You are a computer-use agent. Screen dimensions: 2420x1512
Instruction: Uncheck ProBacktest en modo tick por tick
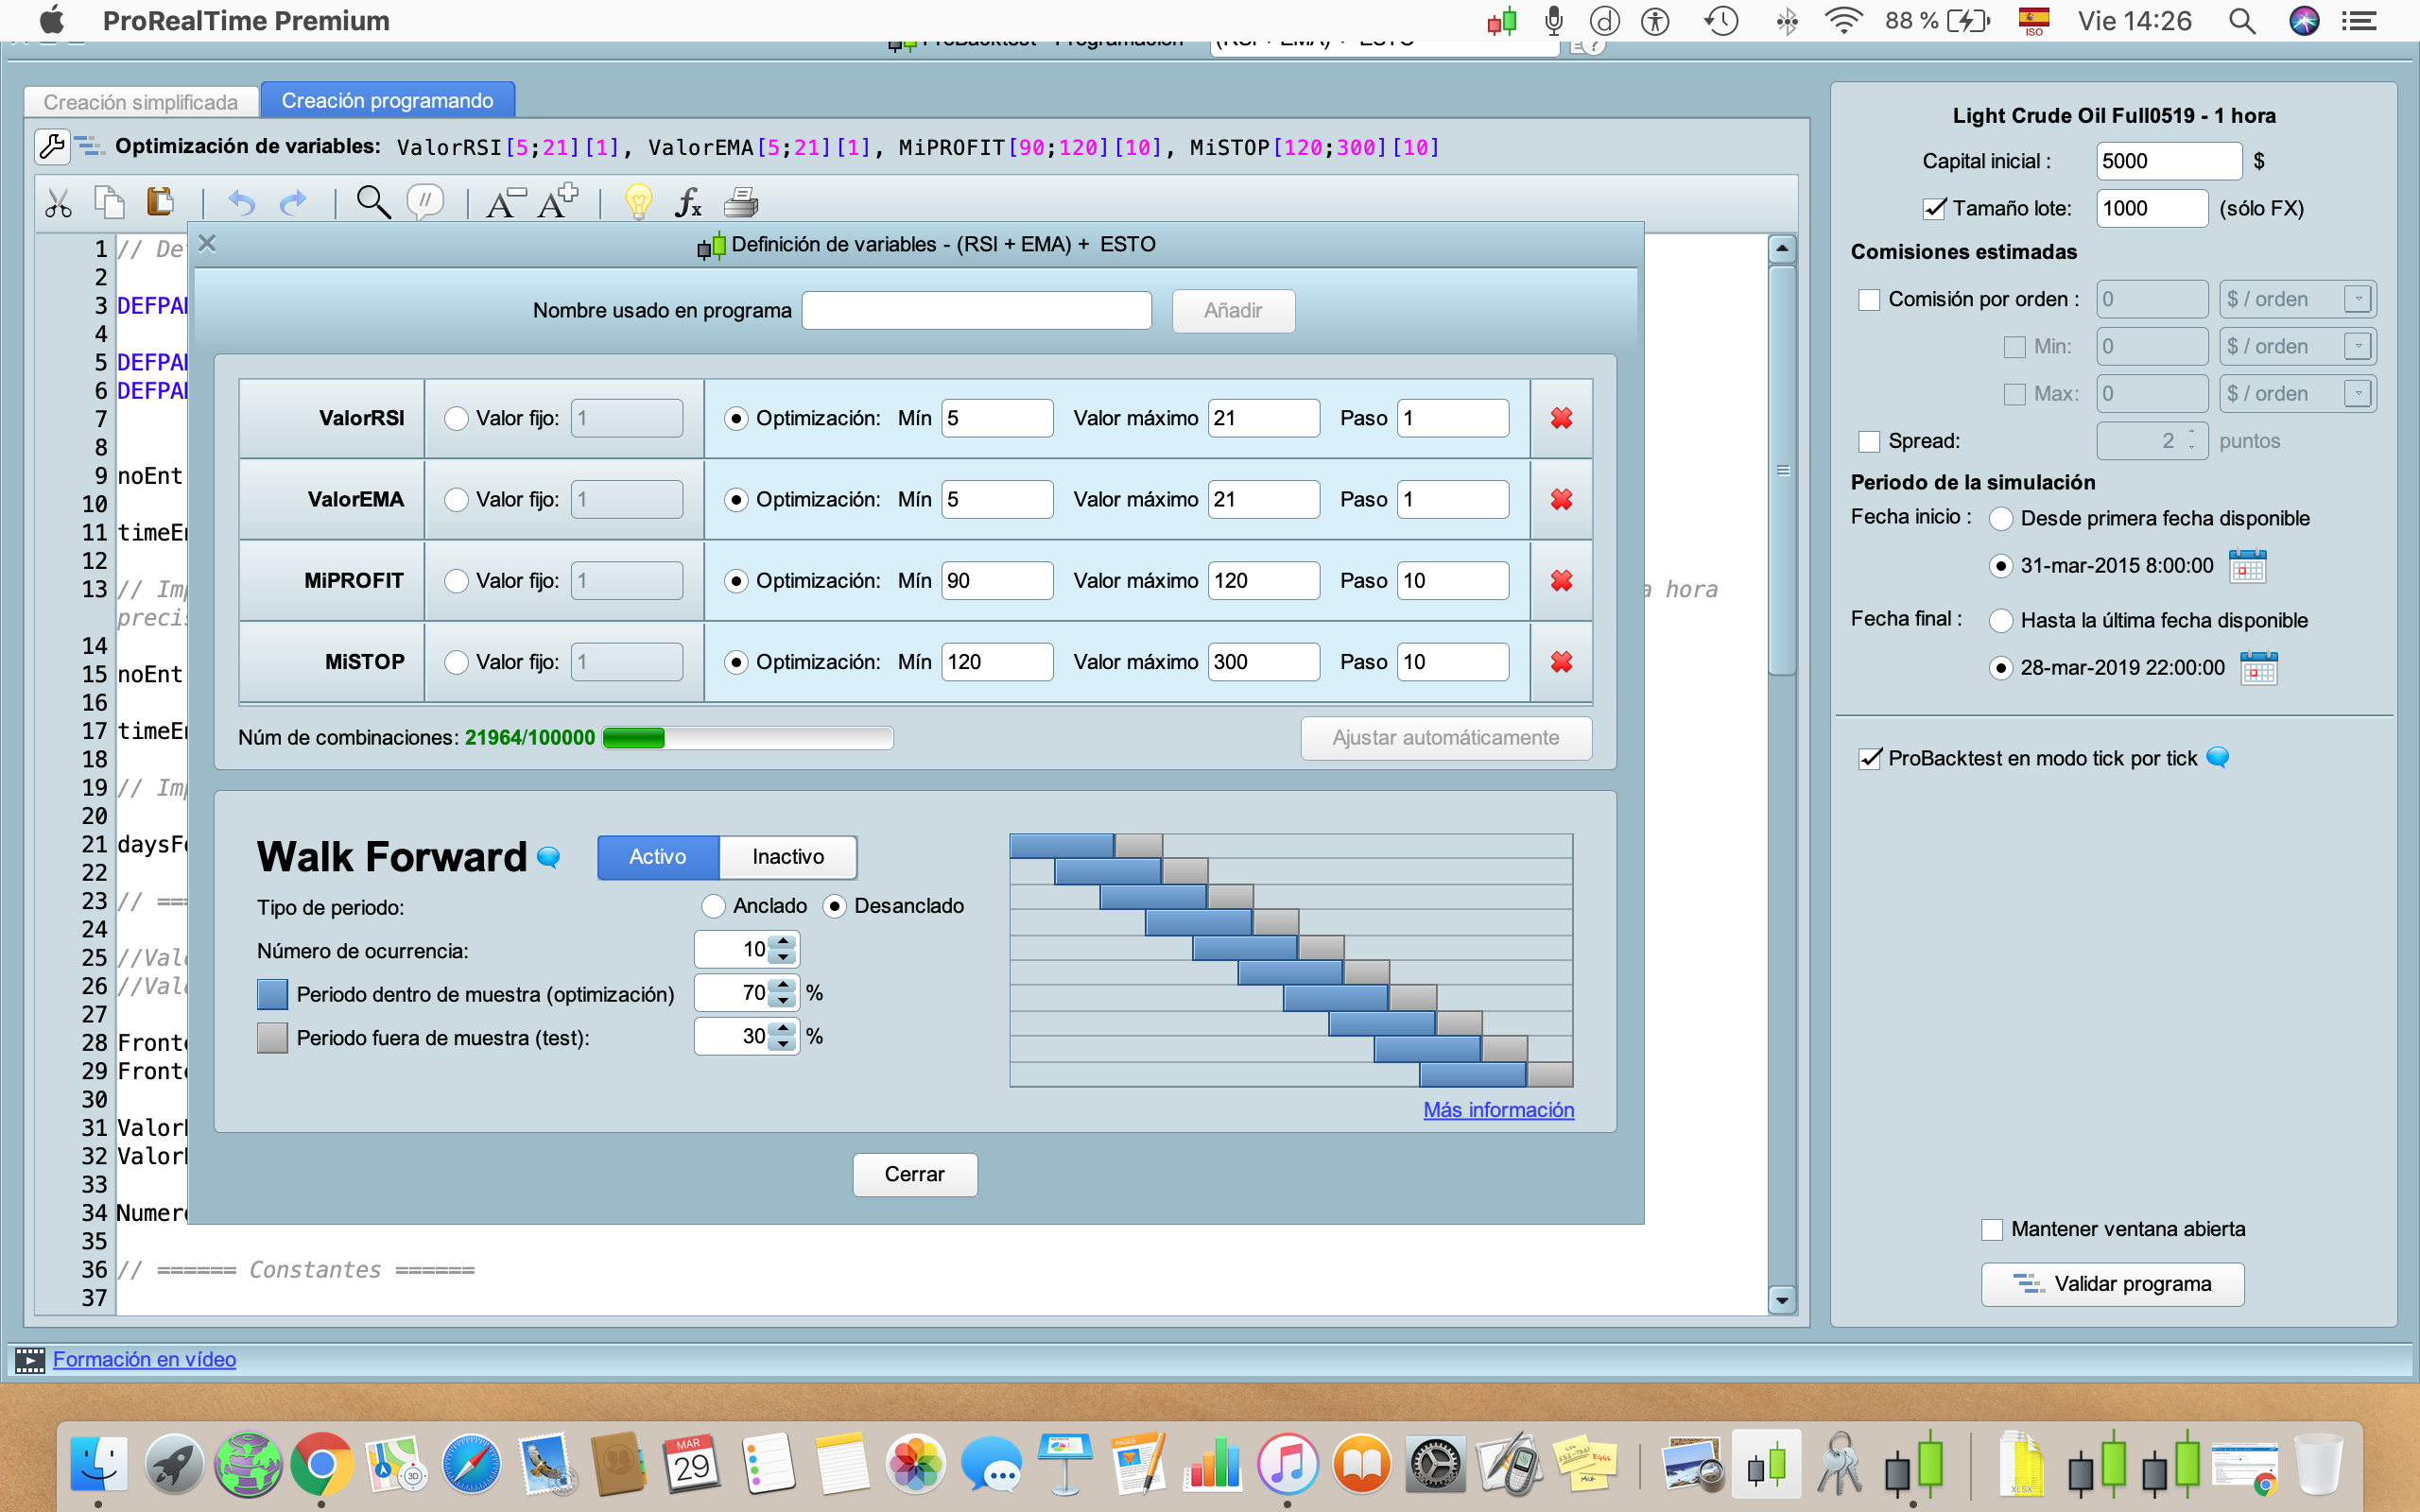click(x=1870, y=758)
